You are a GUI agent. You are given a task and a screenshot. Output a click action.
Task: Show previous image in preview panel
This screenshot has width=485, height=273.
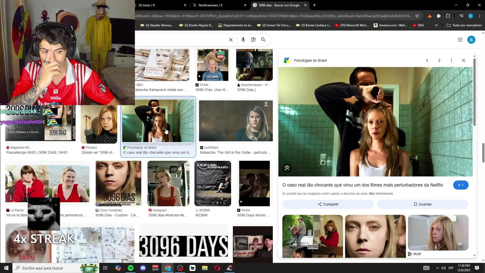(x=427, y=61)
